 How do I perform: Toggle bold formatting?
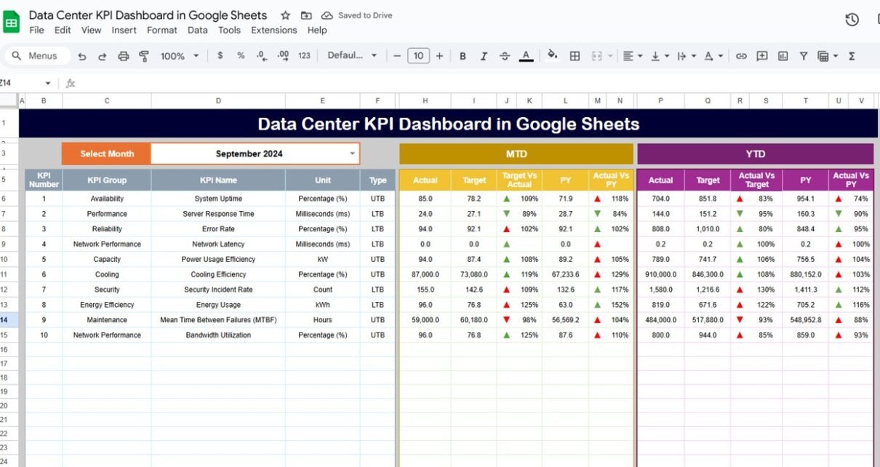pyautogui.click(x=463, y=56)
